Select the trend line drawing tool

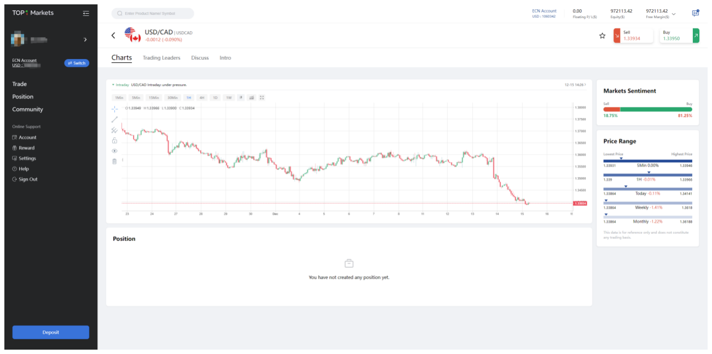point(114,119)
